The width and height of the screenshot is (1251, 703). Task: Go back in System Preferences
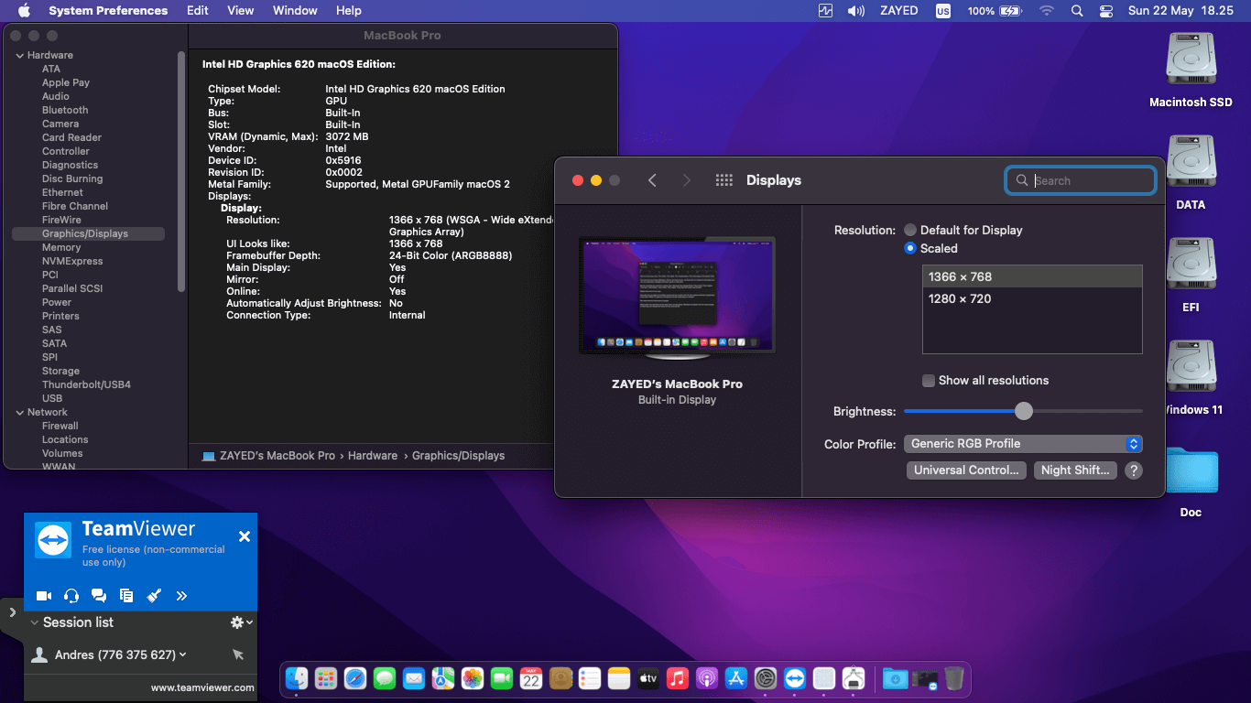pyautogui.click(x=652, y=180)
